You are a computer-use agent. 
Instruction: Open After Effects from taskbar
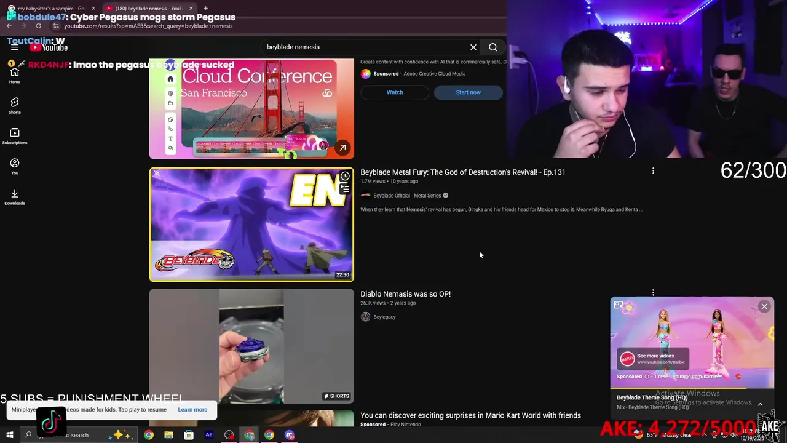tap(209, 435)
